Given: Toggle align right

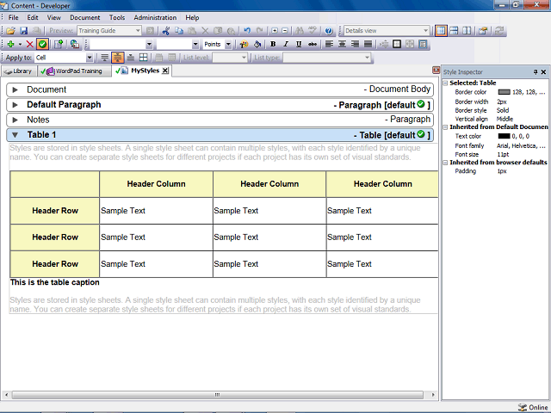Looking at the screenshot, I should [x=355, y=44].
